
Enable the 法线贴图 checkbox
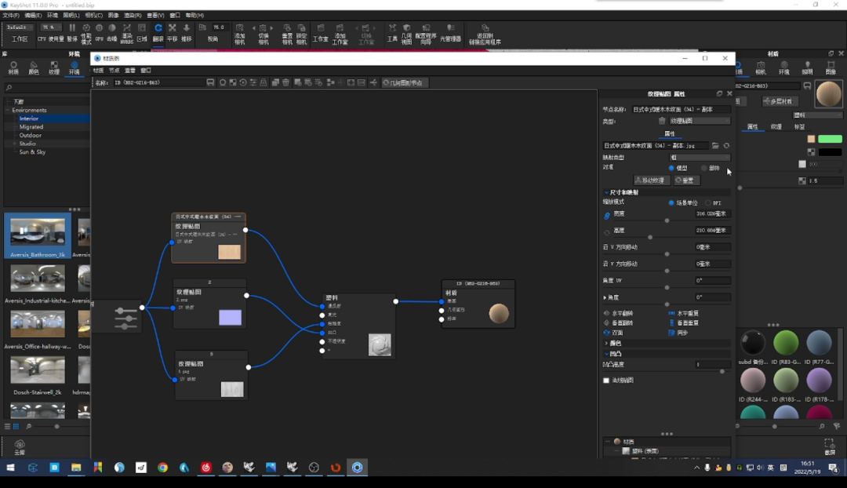pyautogui.click(x=606, y=381)
